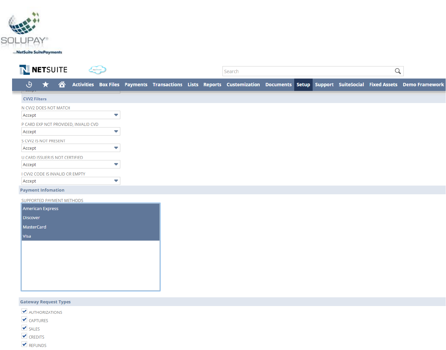
Task: Open the shortcuts star icon
Action: point(46,85)
